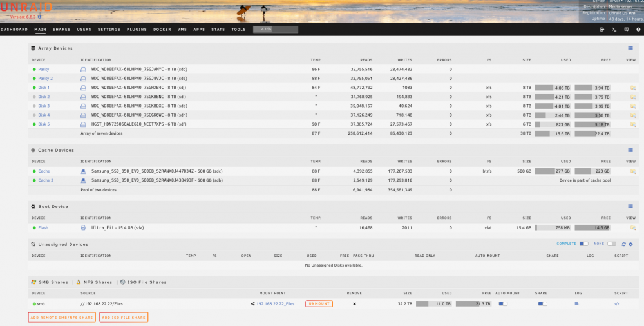Open the feedback icon in the navigation bar
Screen dimensions: 644x326
[x=627, y=30]
